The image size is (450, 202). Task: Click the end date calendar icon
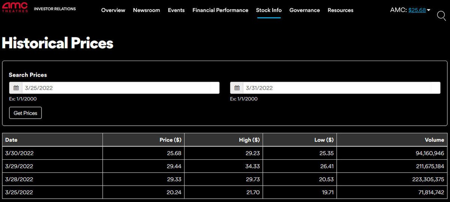pyautogui.click(x=237, y=88)
